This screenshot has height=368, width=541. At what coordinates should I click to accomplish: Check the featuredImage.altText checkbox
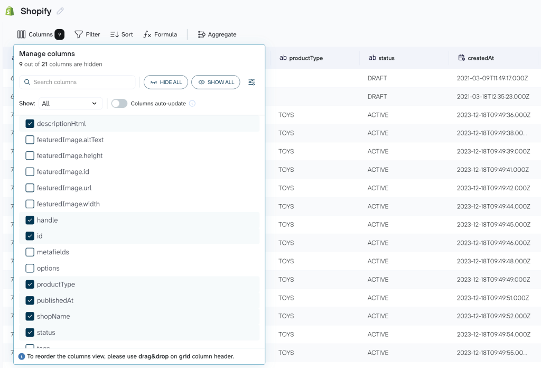point(30,140)
